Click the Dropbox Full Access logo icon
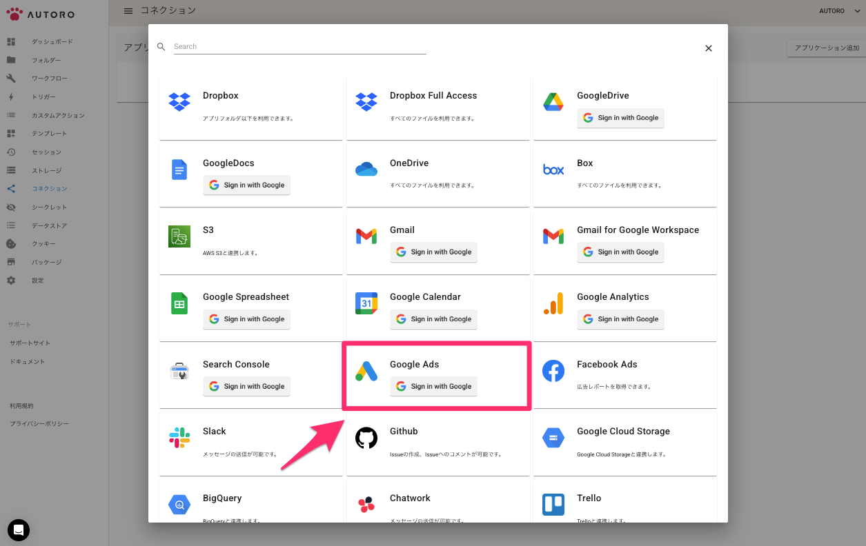866x546 pixels. coord(366,101)
